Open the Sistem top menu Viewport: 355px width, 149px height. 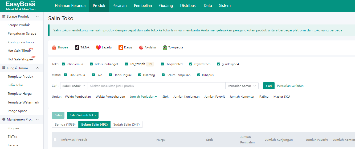click(225, 6)
